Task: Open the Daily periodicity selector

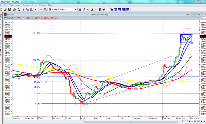Action: click(188, 15)
